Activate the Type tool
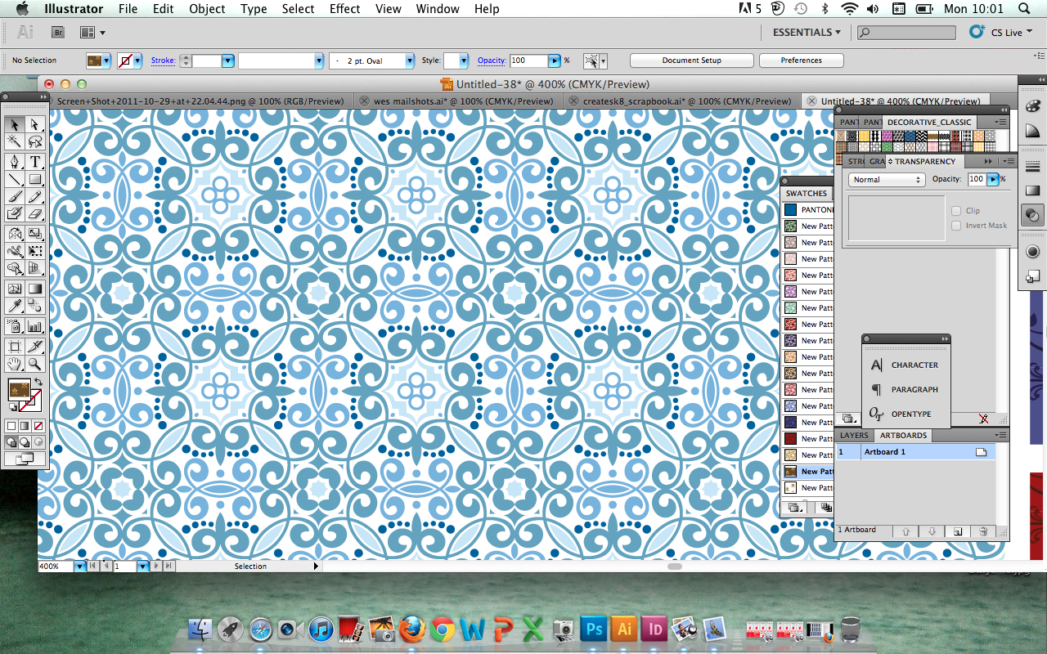 35,162
